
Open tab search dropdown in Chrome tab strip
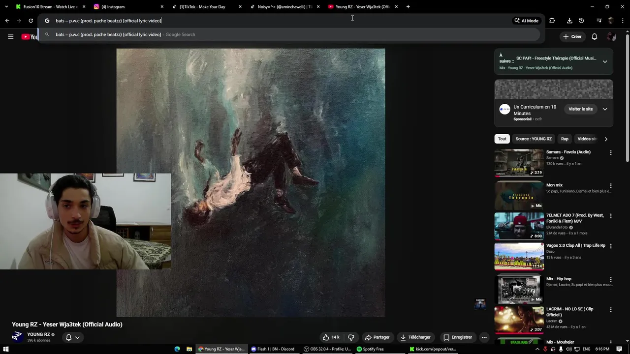pyautogui.click(x=6, y=6)
